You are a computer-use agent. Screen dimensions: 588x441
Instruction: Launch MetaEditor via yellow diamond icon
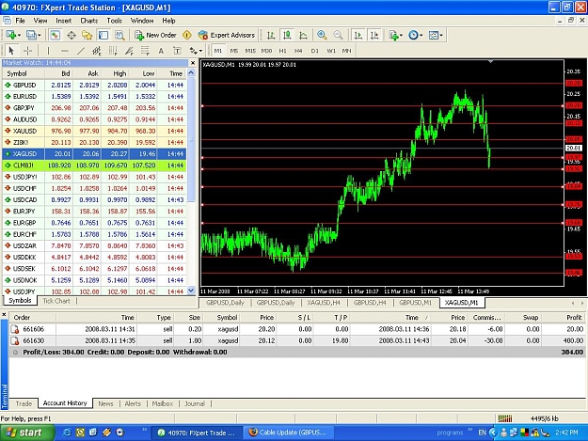click(x=187, y=35)
